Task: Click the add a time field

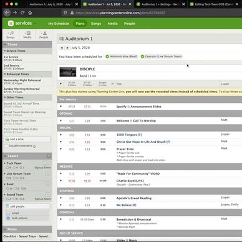Action: pyautogui.click(x=27, y=139)
